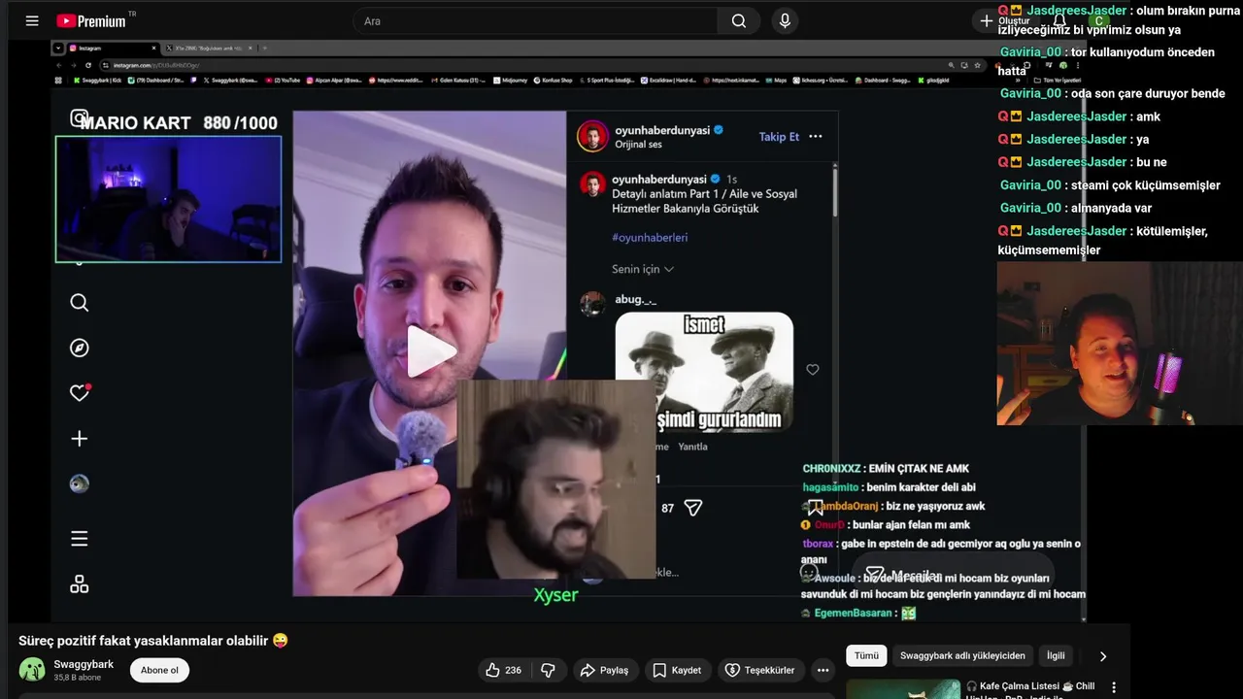Start voice search with microphone icon

[x=785, y=20]
